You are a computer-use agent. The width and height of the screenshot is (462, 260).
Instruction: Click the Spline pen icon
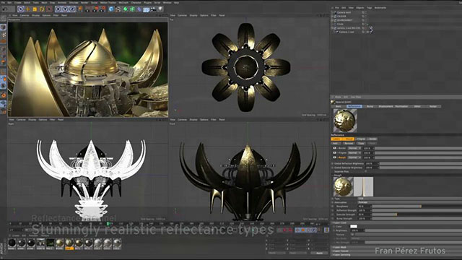(x=118, y=9)
